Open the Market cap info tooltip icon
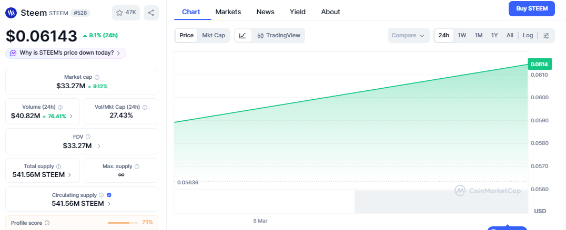Screen dimensions: 566x230 97,77
